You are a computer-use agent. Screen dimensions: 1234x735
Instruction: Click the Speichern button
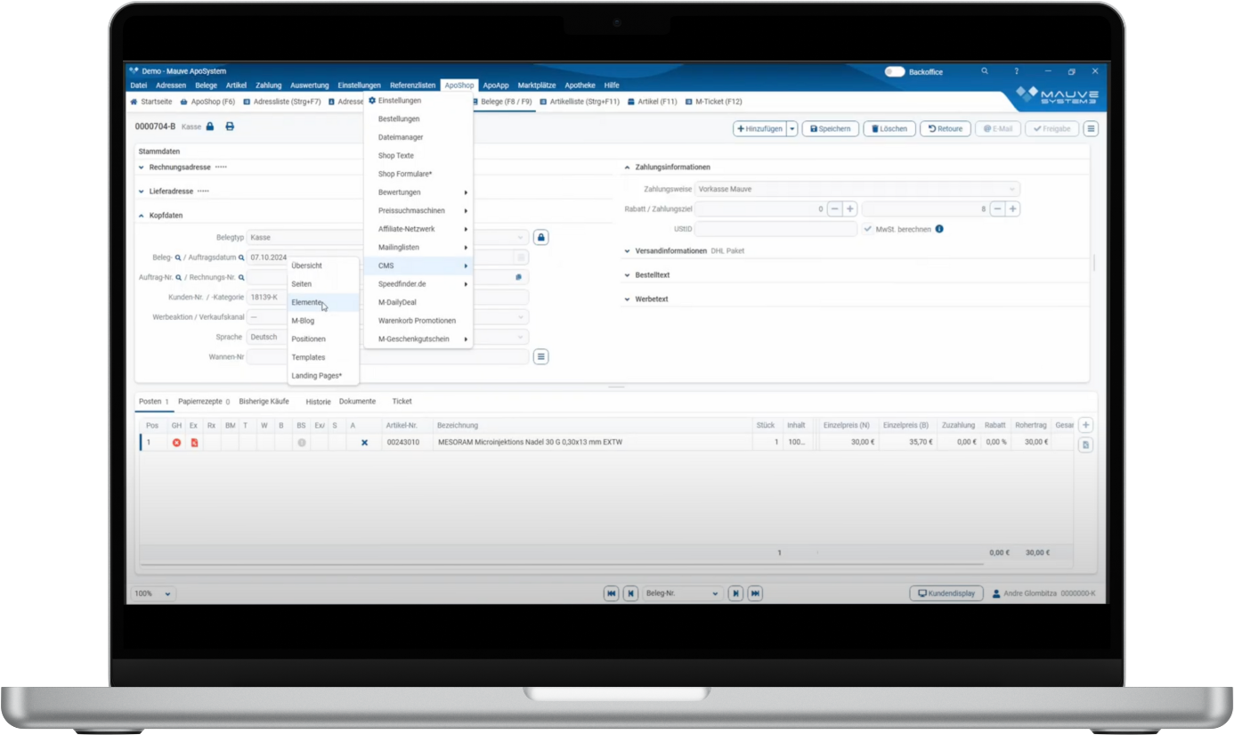pyautogui.click(x=830, y=129)
